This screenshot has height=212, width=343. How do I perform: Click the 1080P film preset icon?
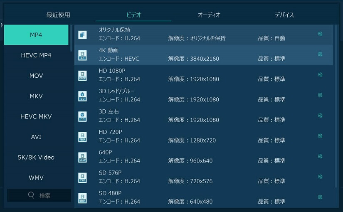click(82, 76)
